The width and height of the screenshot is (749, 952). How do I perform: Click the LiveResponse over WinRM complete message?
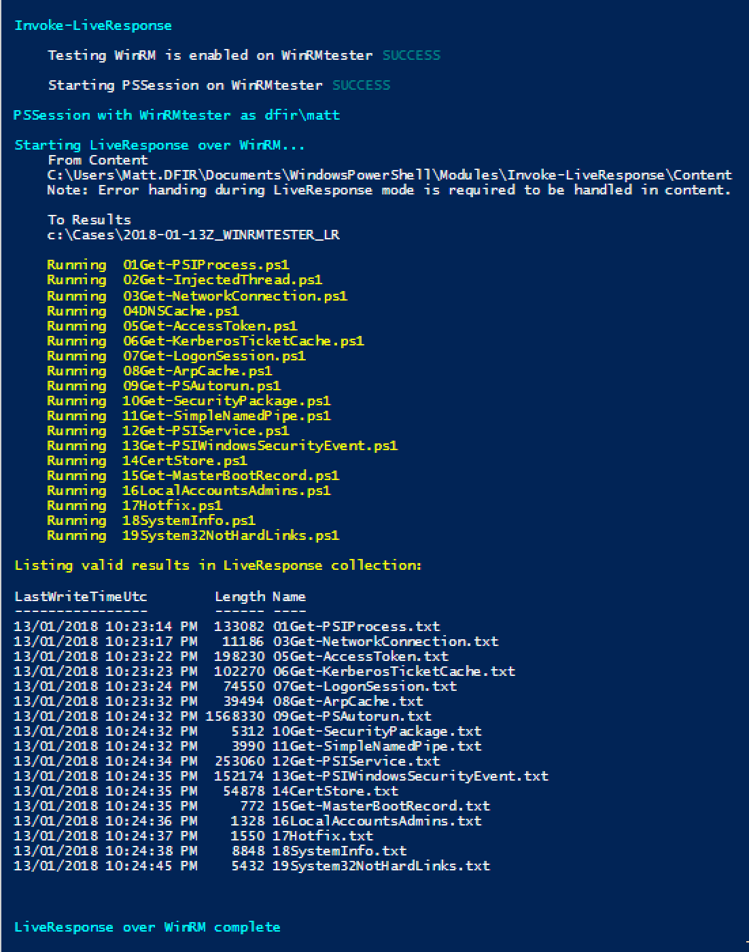[x=147, y=928]
